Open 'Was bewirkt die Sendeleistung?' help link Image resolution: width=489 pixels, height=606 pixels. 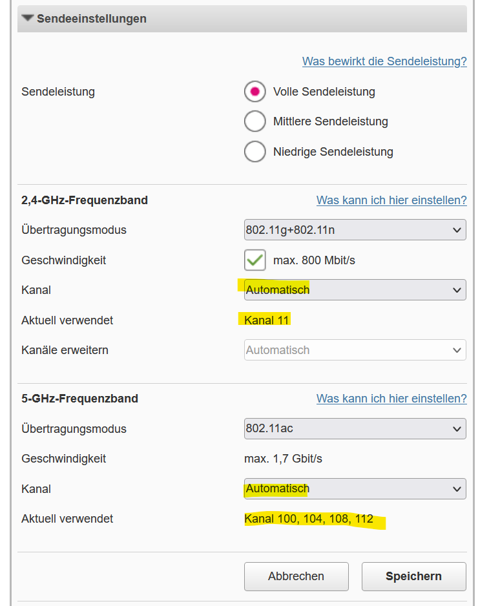click(384, 61)
